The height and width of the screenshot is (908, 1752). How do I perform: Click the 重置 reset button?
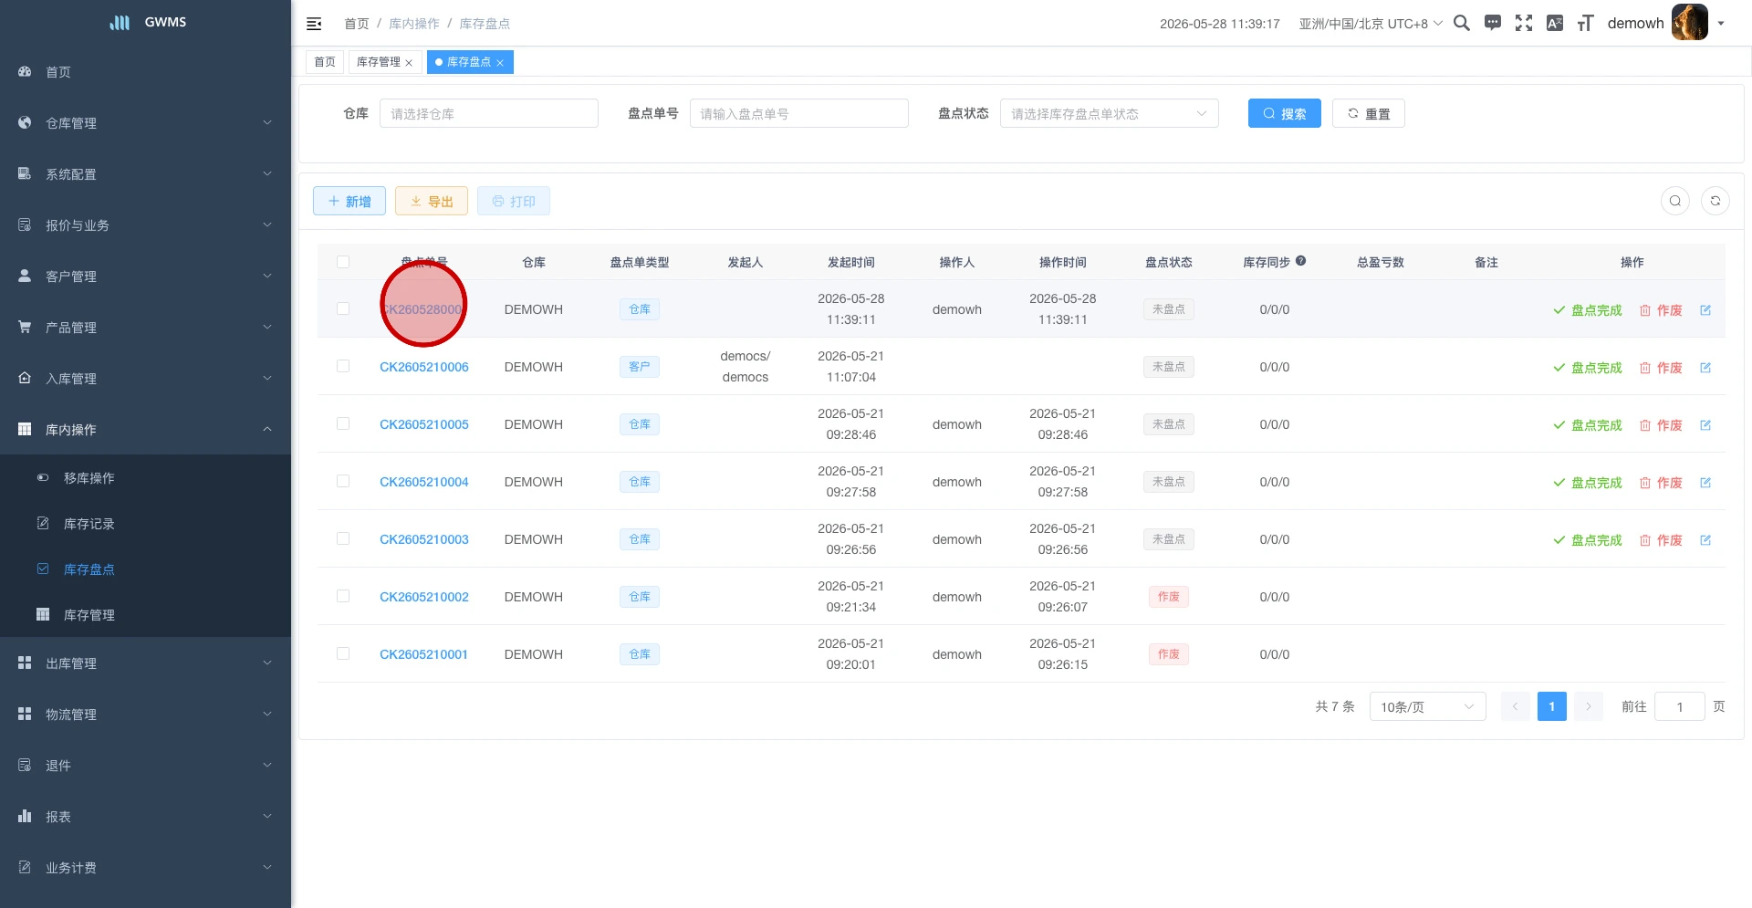pos(1368,113)
